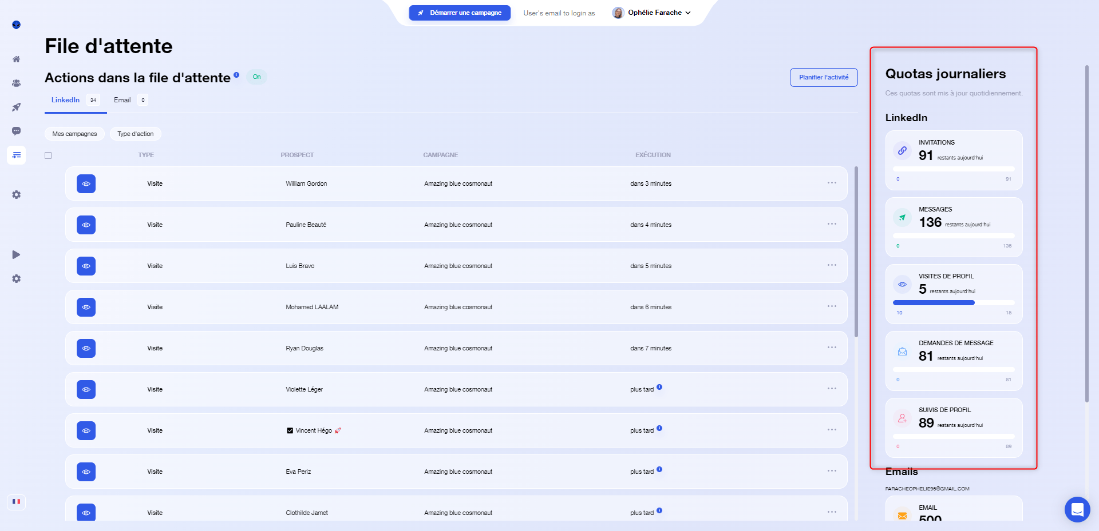Open prospect William Gordon
The image size is (1099, 531).
pyautogui.click(x=306, y=183)
